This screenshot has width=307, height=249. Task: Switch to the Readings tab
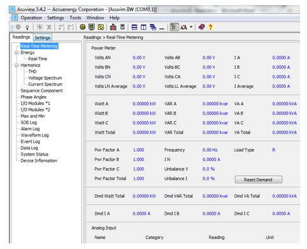point(21,37)
